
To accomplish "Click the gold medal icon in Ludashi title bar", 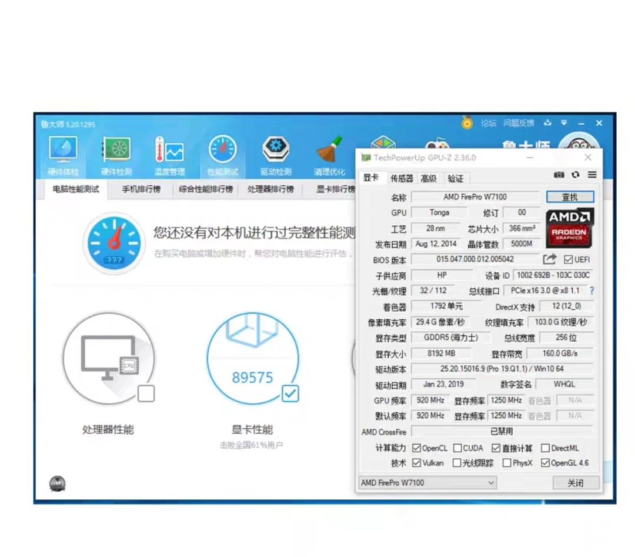I will click(467, 122).
